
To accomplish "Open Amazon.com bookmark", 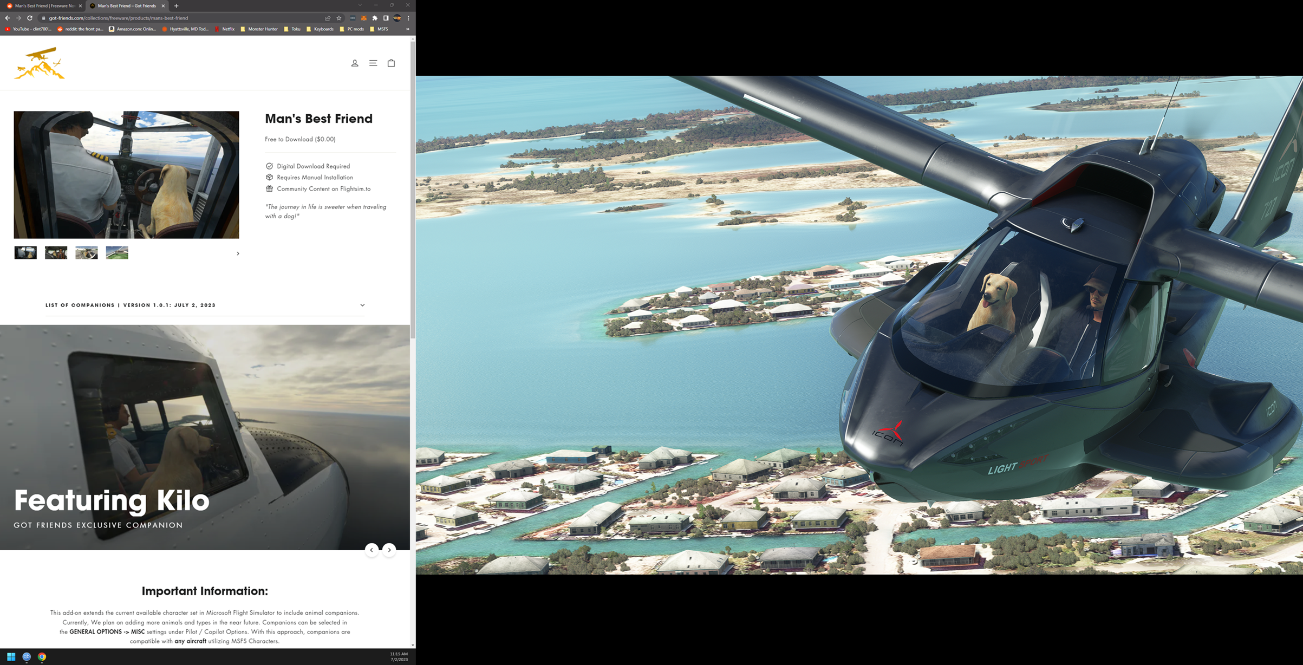I will pyautogui.click(x=133, y=29).
